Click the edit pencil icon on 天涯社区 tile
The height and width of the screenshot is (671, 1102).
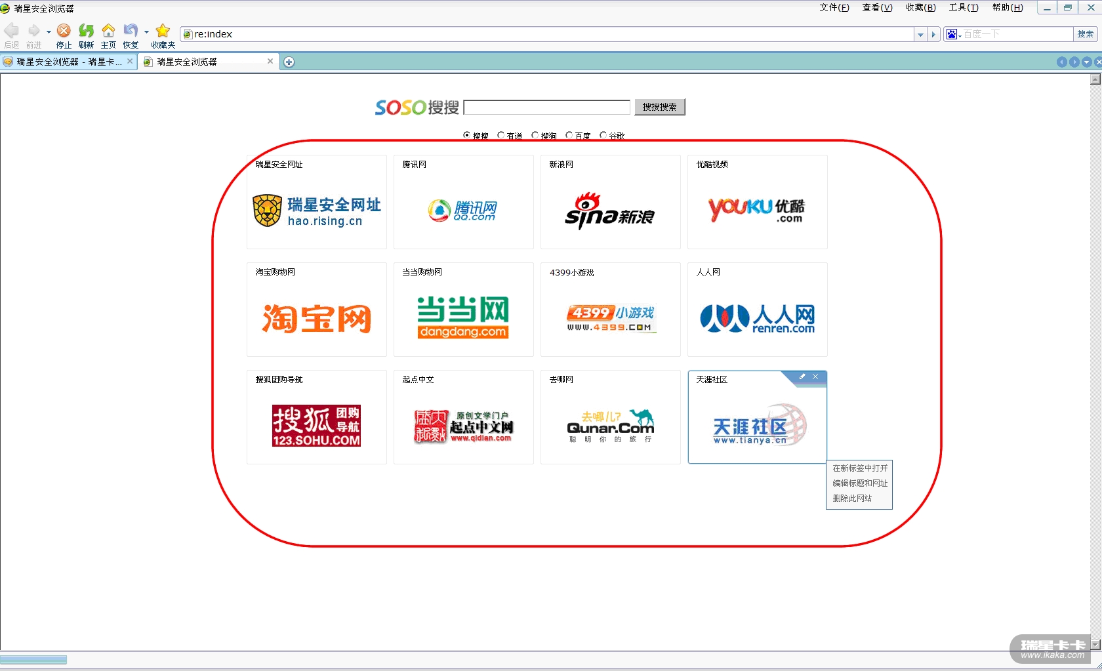coord(802,376)
